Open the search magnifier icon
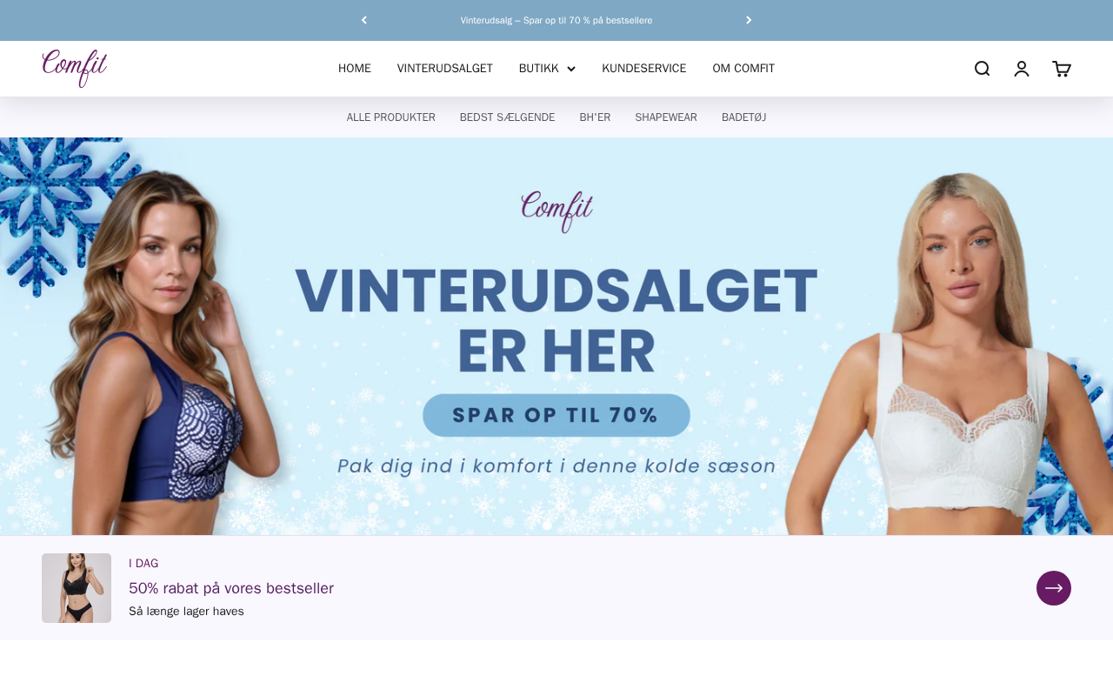Viewport: 1113px width, 696px height. (982, 69)
